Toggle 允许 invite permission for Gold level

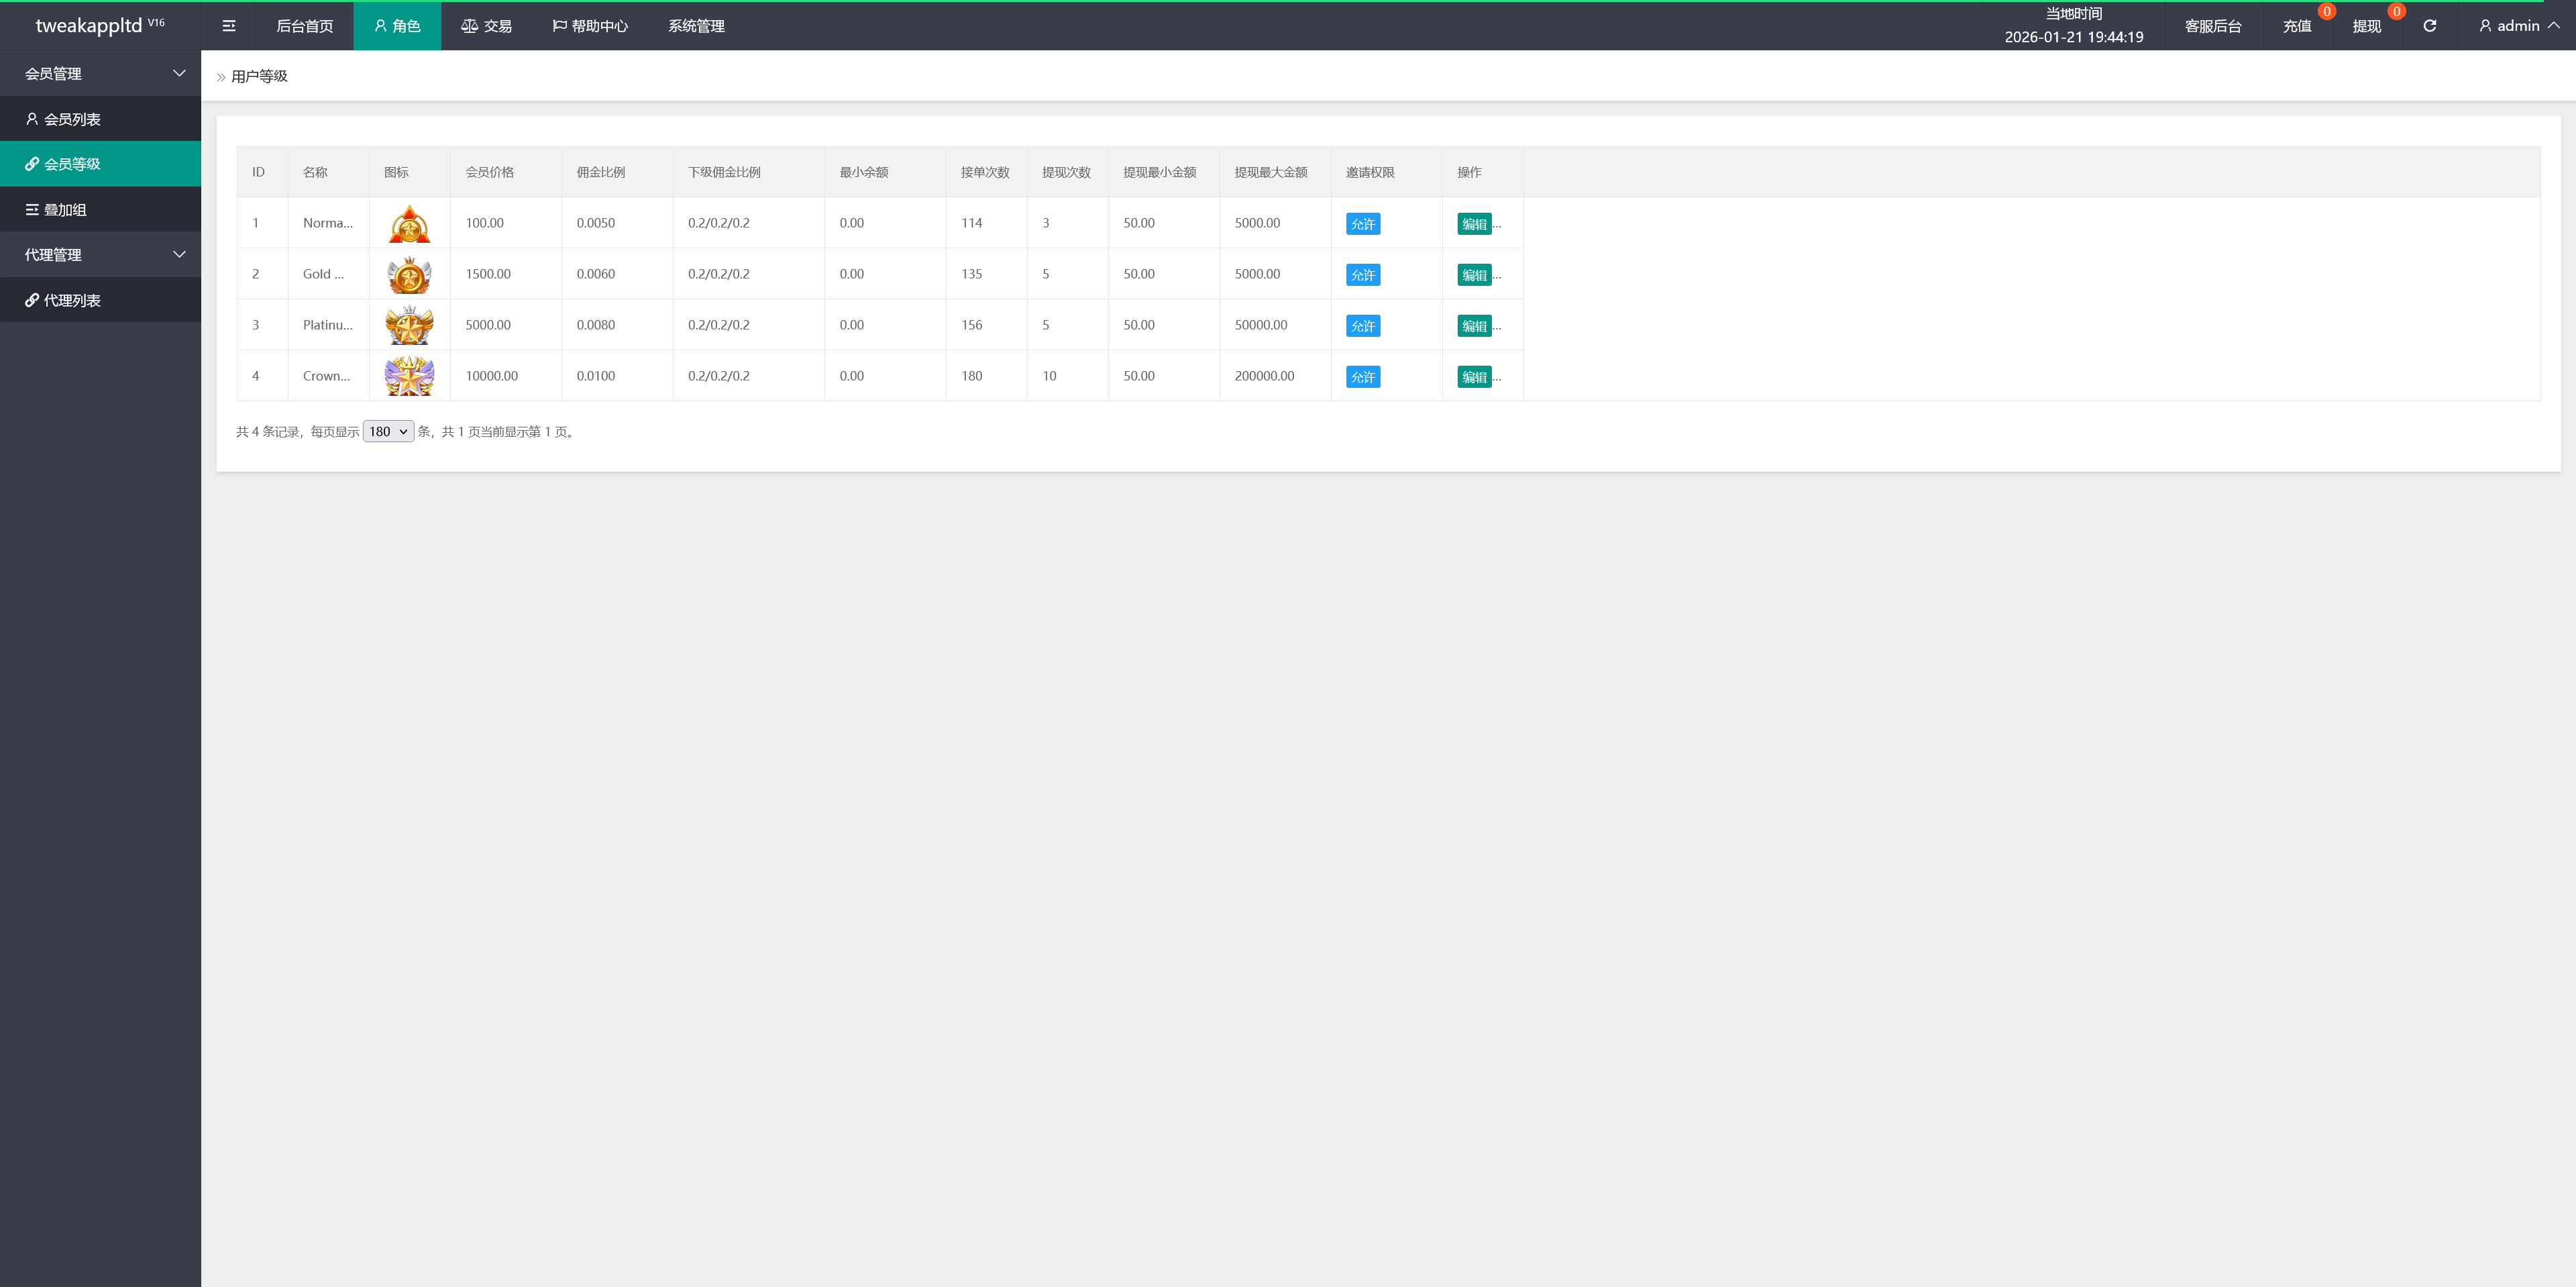[1362, 275]
